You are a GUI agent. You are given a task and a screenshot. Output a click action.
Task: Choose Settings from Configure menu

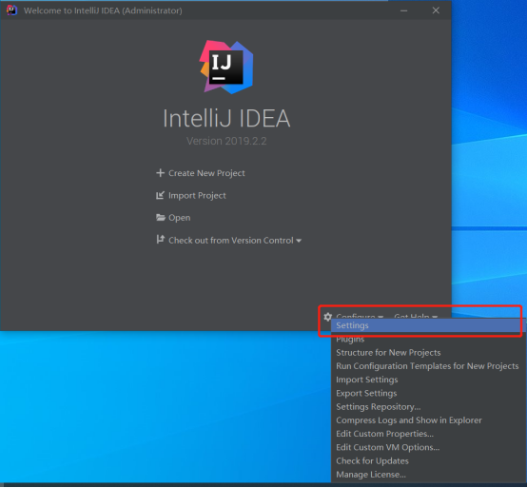click(x=428, y=325)
